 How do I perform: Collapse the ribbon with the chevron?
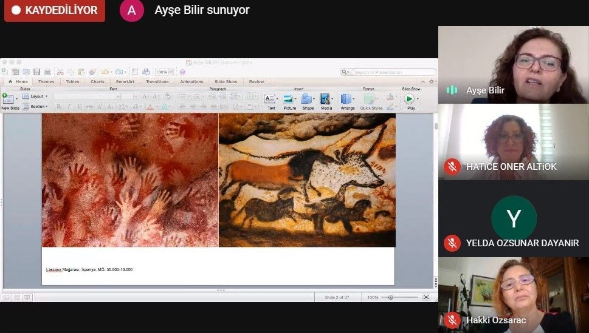coord(423,81)
